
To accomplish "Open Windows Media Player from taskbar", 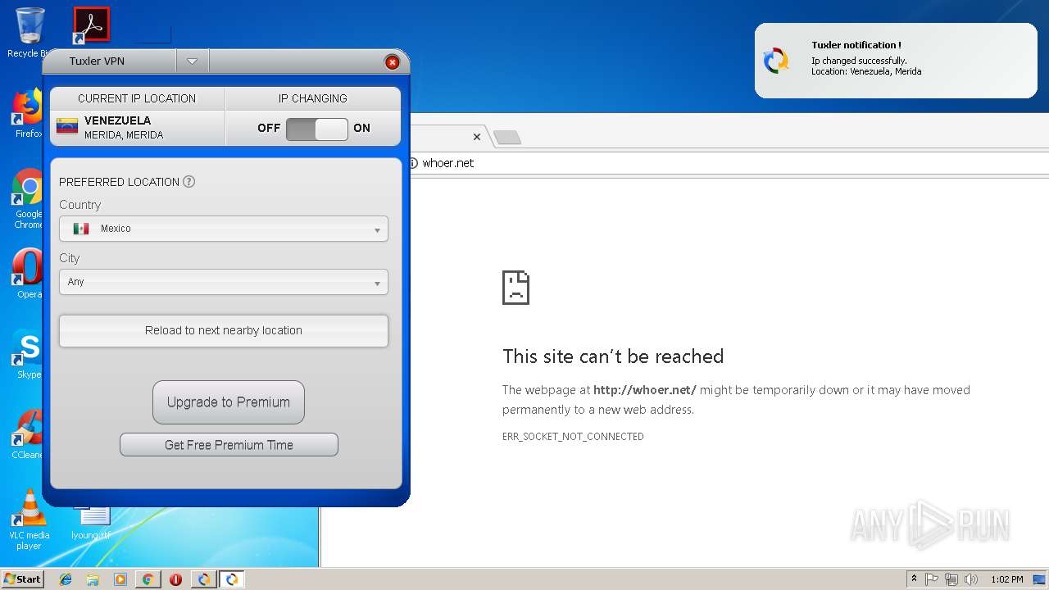I will (120, 579).
